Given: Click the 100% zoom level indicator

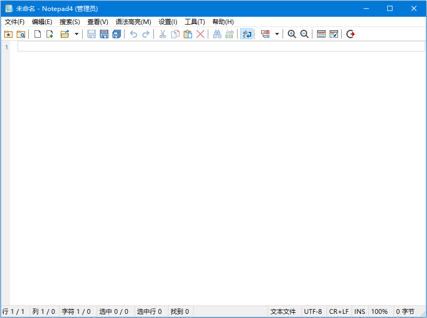Looking at the screenshot, I should [379, 312].
